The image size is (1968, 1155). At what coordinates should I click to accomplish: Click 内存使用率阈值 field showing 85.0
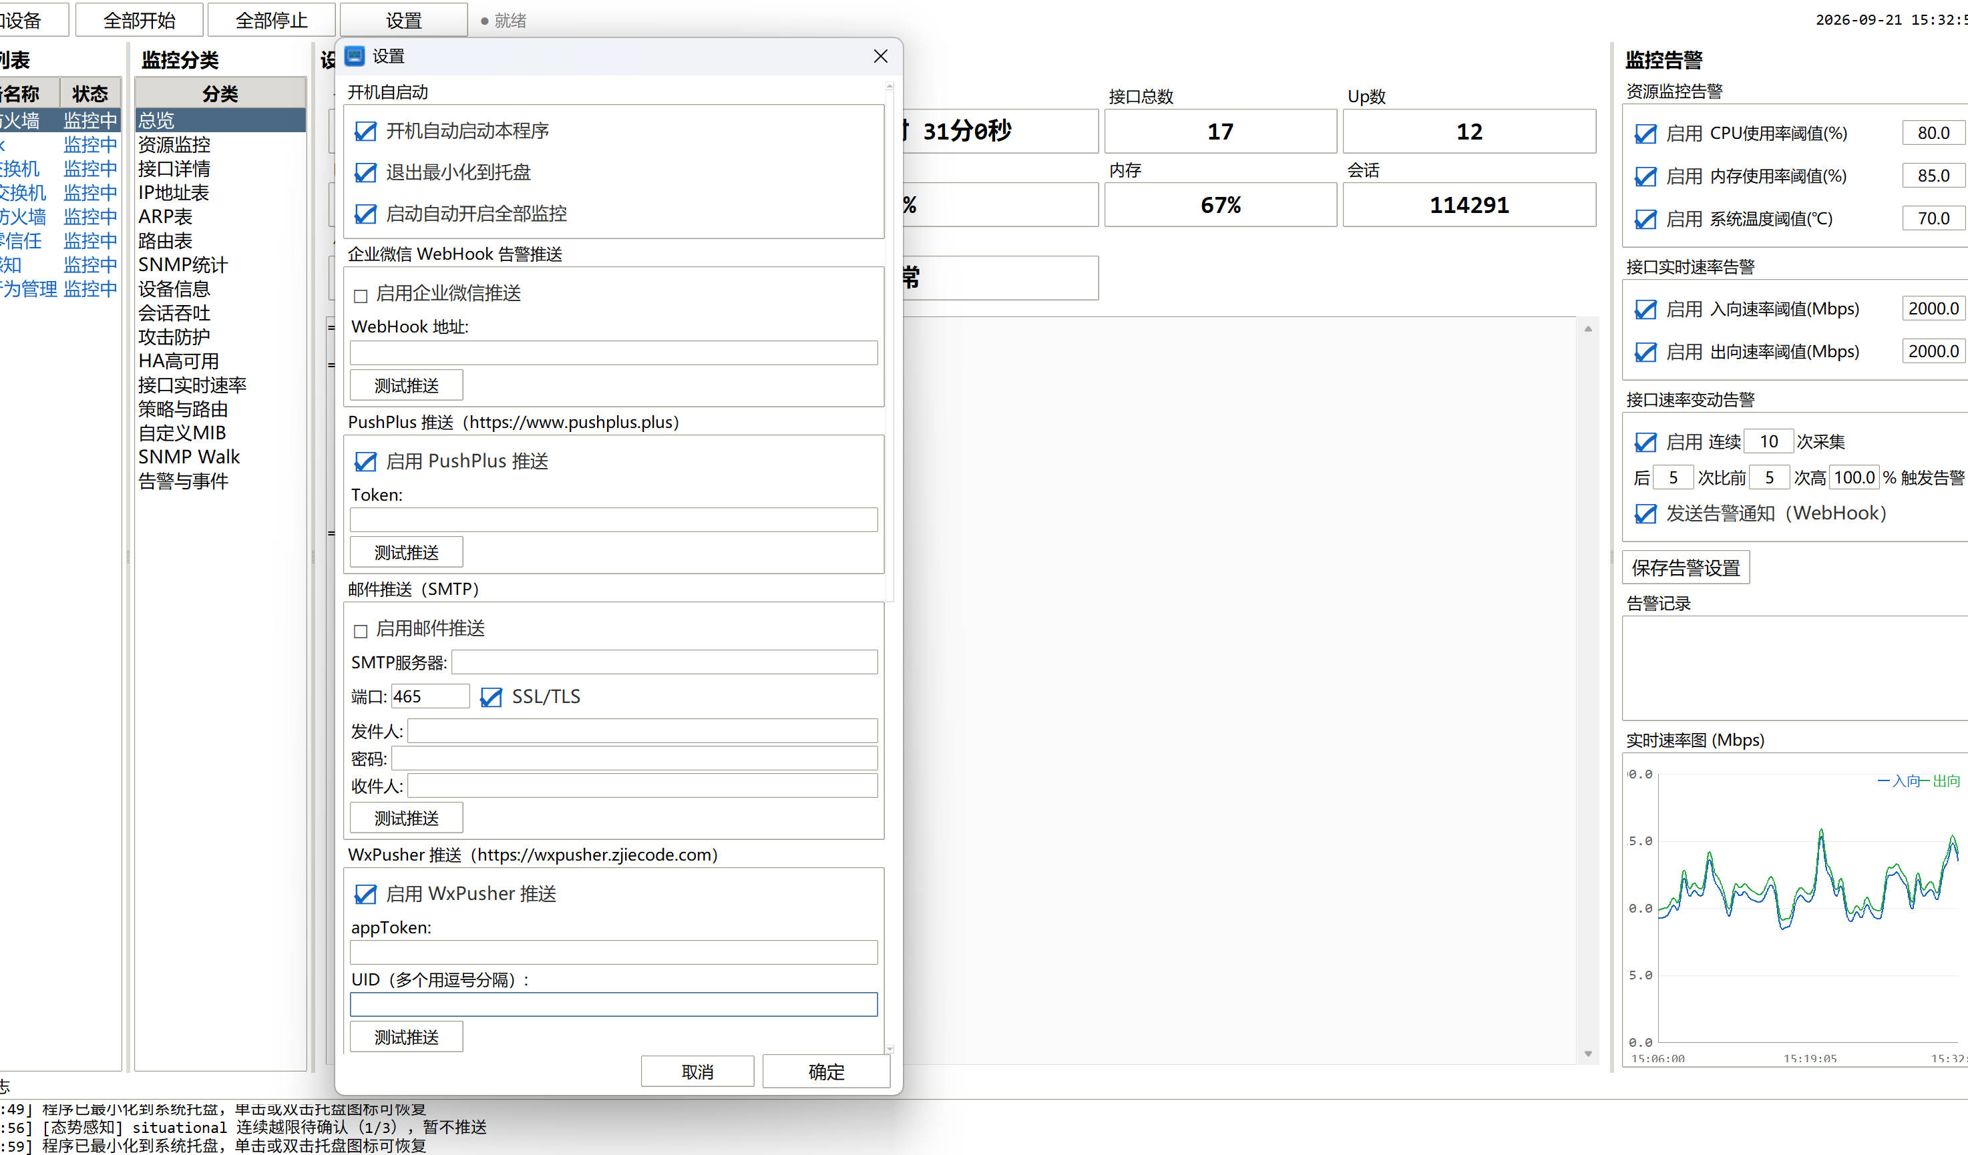tap(1934, 176)
